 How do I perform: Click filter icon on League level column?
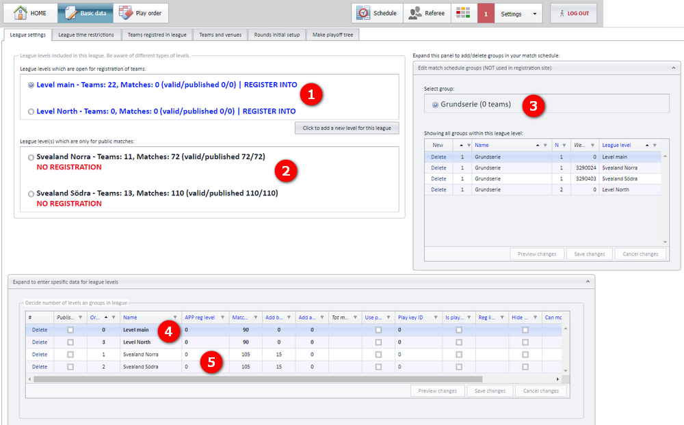click(655, 145)
